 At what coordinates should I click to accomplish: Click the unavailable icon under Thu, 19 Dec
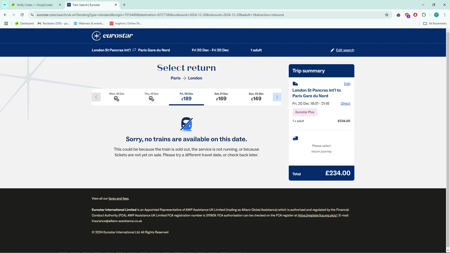pyautogui.click(x=151, y=99)
